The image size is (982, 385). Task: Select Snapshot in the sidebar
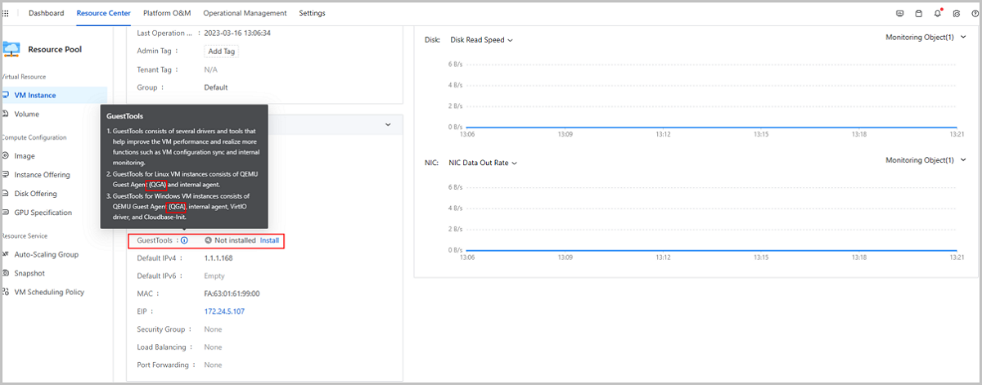(x=29, y=273)
